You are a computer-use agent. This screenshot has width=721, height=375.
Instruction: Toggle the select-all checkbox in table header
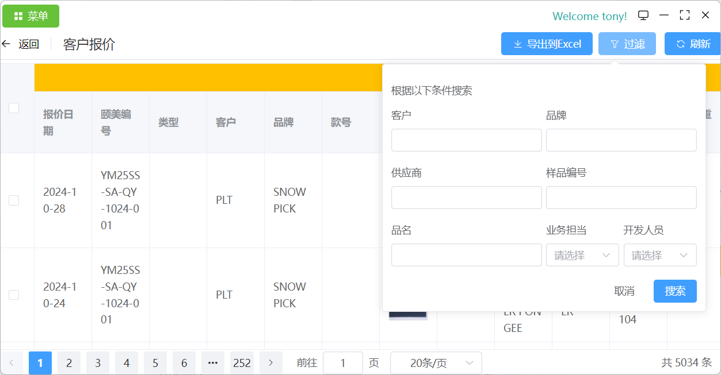point(14,108)
